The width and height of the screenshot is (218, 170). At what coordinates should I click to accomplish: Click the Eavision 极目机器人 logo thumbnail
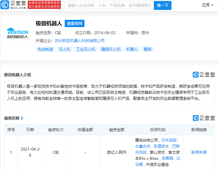pos(18,33)
